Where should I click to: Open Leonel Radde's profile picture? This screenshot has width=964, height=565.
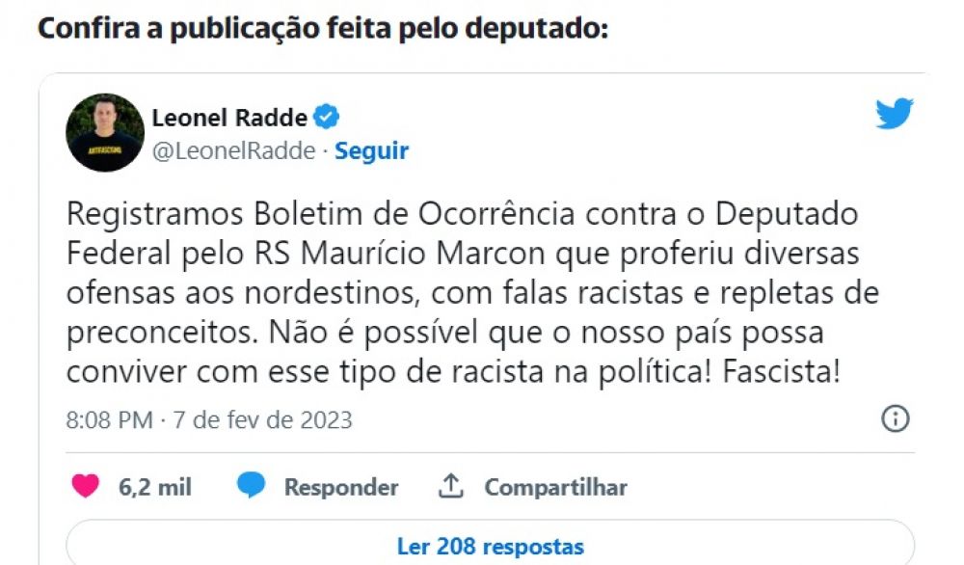[105, 133]
